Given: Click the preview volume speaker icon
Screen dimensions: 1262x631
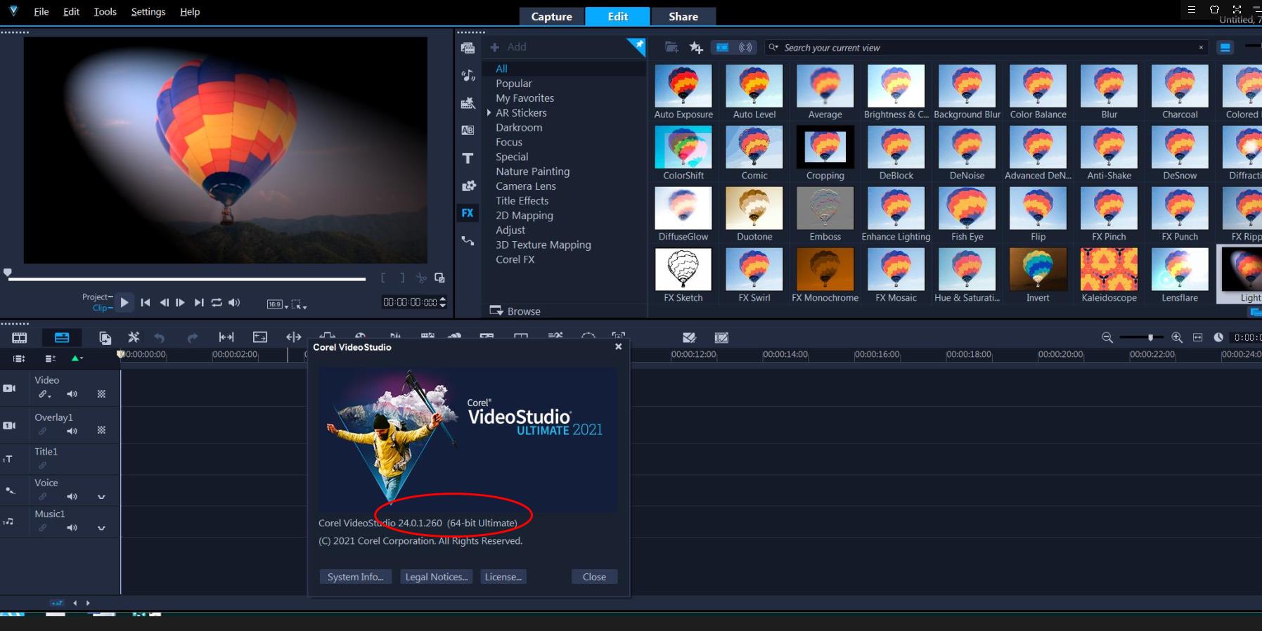Looking at the screenshot, I should [x=234, y=303].
